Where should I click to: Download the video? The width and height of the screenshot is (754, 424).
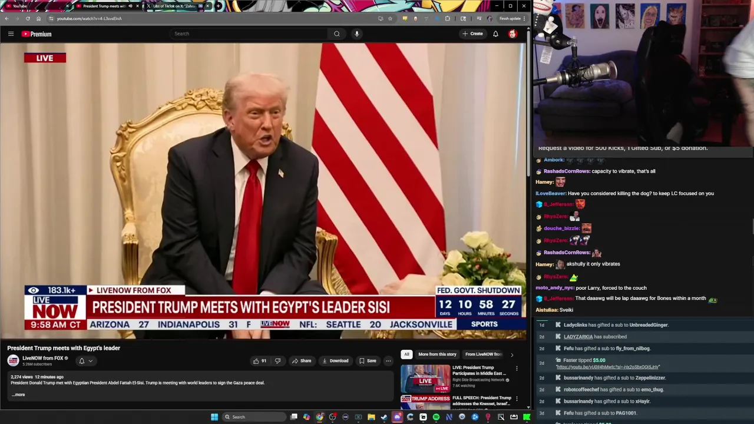tap(335, 361)
